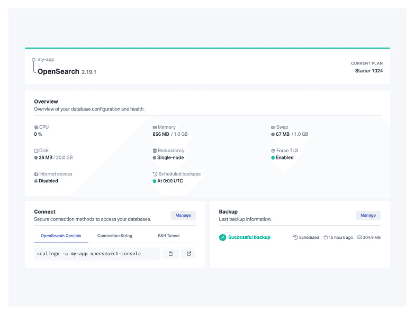This screenshot has height=315, width=415.
Task: Click the Disk icon in Overview
Action: coord(36,151)
